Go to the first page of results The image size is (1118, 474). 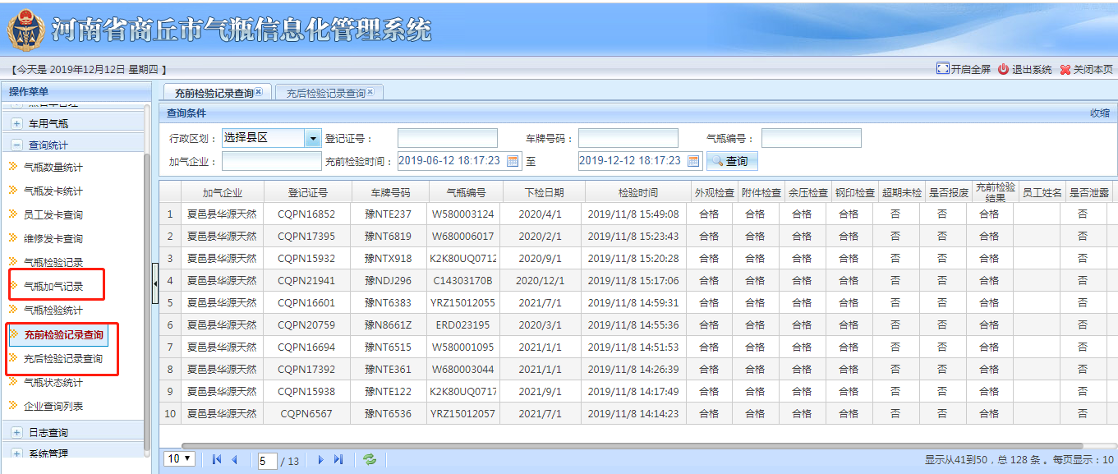217,460
